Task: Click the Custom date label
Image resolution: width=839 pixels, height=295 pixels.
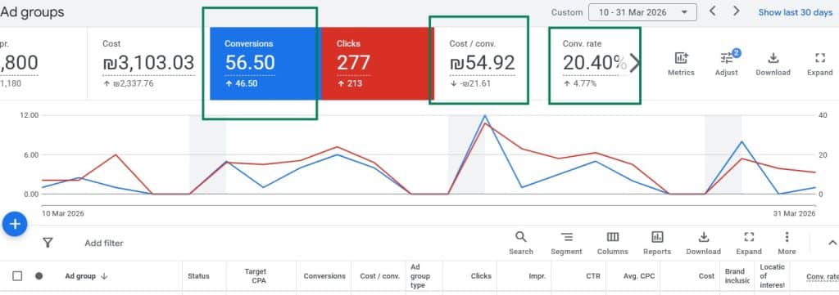Action: (567, 12)
